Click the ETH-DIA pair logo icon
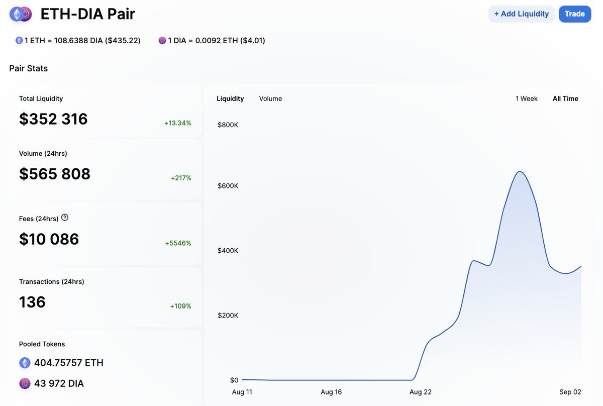 (x=21, y=14)
